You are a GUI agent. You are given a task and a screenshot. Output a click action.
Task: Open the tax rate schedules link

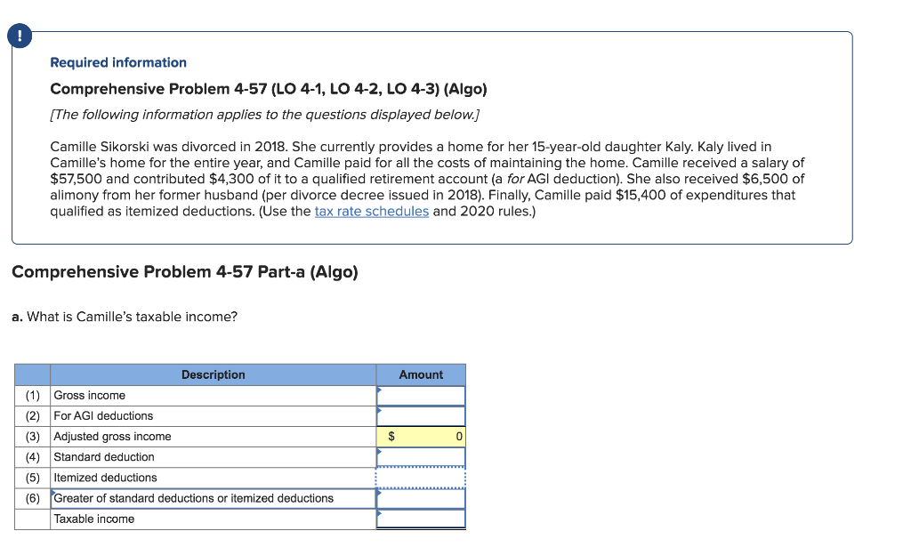[x=372, y=211]
